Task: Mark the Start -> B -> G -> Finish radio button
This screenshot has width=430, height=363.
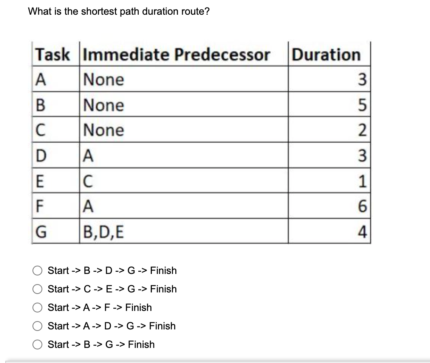Action: pos(37,345)
